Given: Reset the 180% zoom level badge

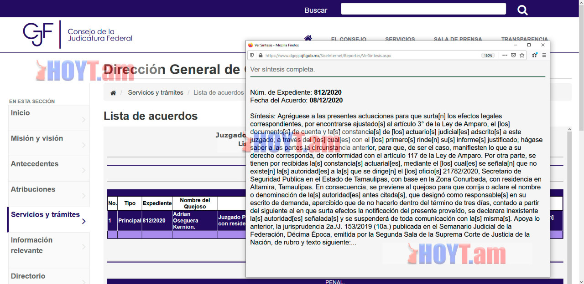Looking at the screenshot, I should click(x=488, y=56).
